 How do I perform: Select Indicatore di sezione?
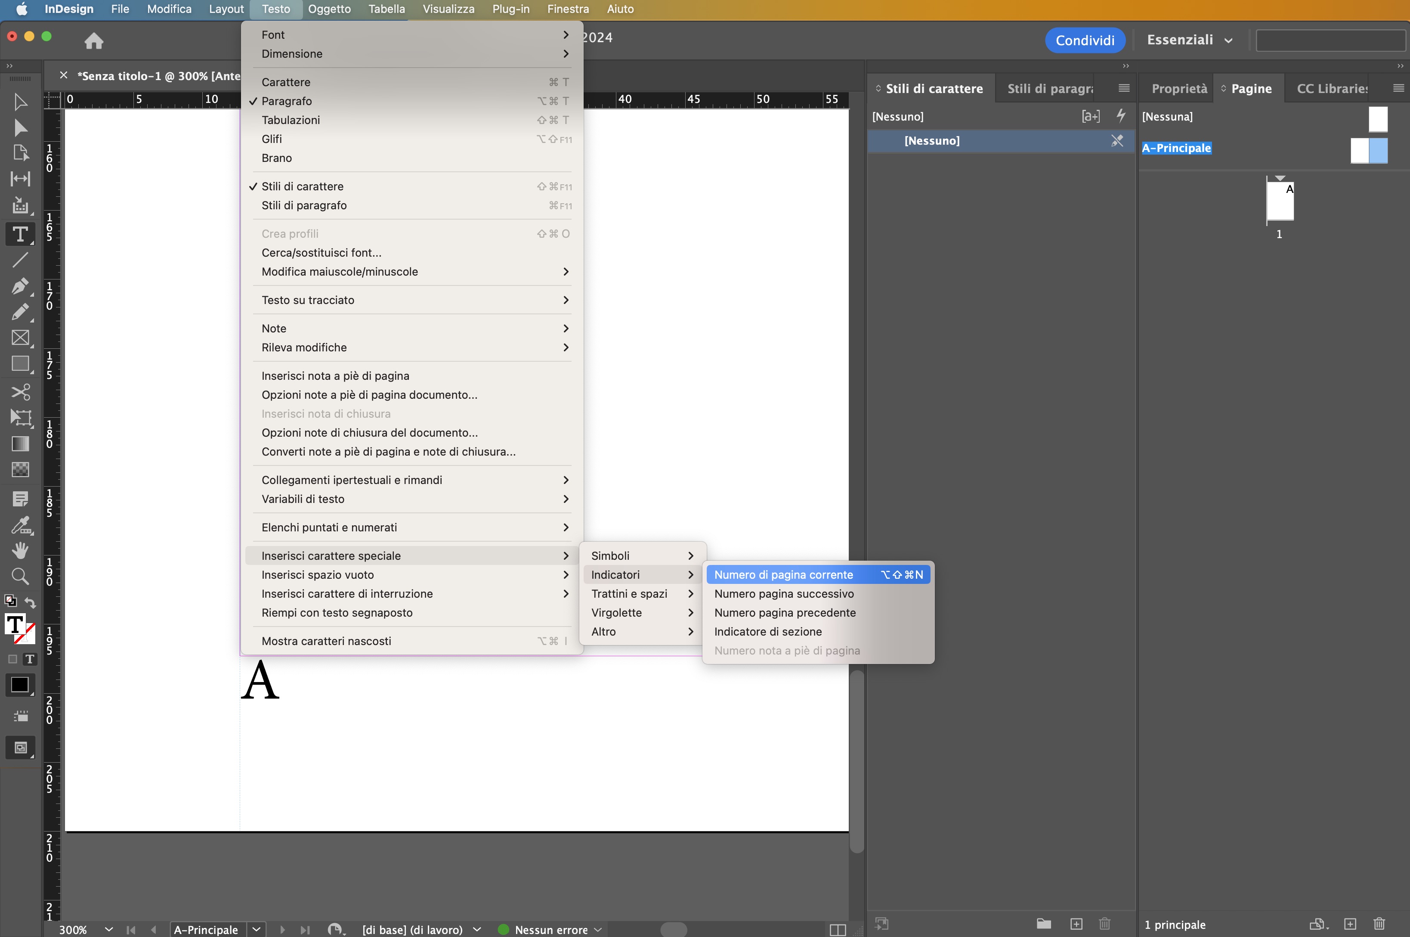(x=818, y=632)
